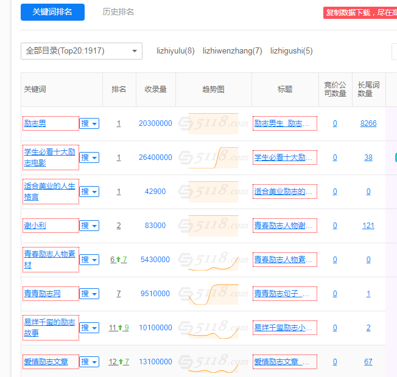
Task: Filter by lizhiwenzhang(7) directory
Action: pos(232,51)
